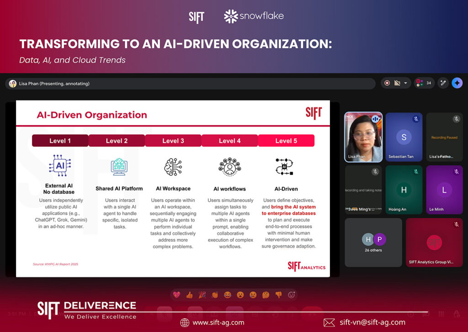Click muted mic icon on Swee Ming's tile
This screenshot has height=332, width=468.
375,172
